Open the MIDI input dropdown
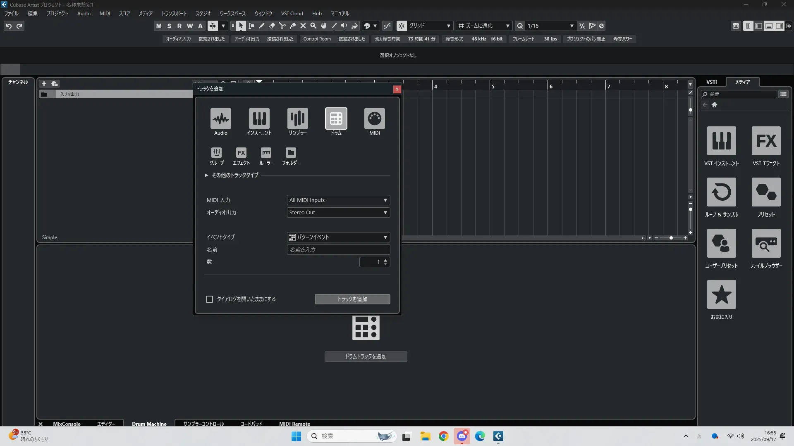794x446 pixels. point(338,200)
